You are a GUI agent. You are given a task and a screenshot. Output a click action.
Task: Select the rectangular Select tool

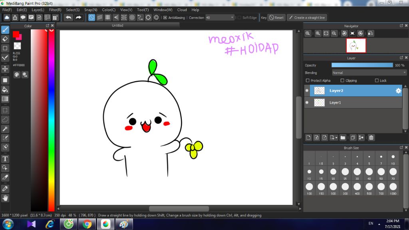tap(5, 110)
